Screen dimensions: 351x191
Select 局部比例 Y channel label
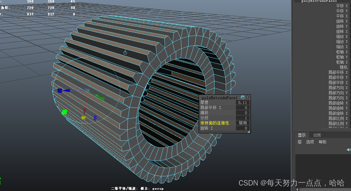pos(338,123)
